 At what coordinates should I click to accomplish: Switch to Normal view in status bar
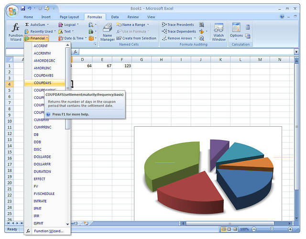tap(224, 229)
